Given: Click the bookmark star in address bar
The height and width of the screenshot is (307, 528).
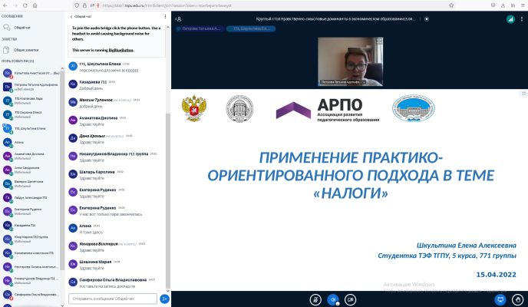Looking at the screenshot, I should click(451, 5).
